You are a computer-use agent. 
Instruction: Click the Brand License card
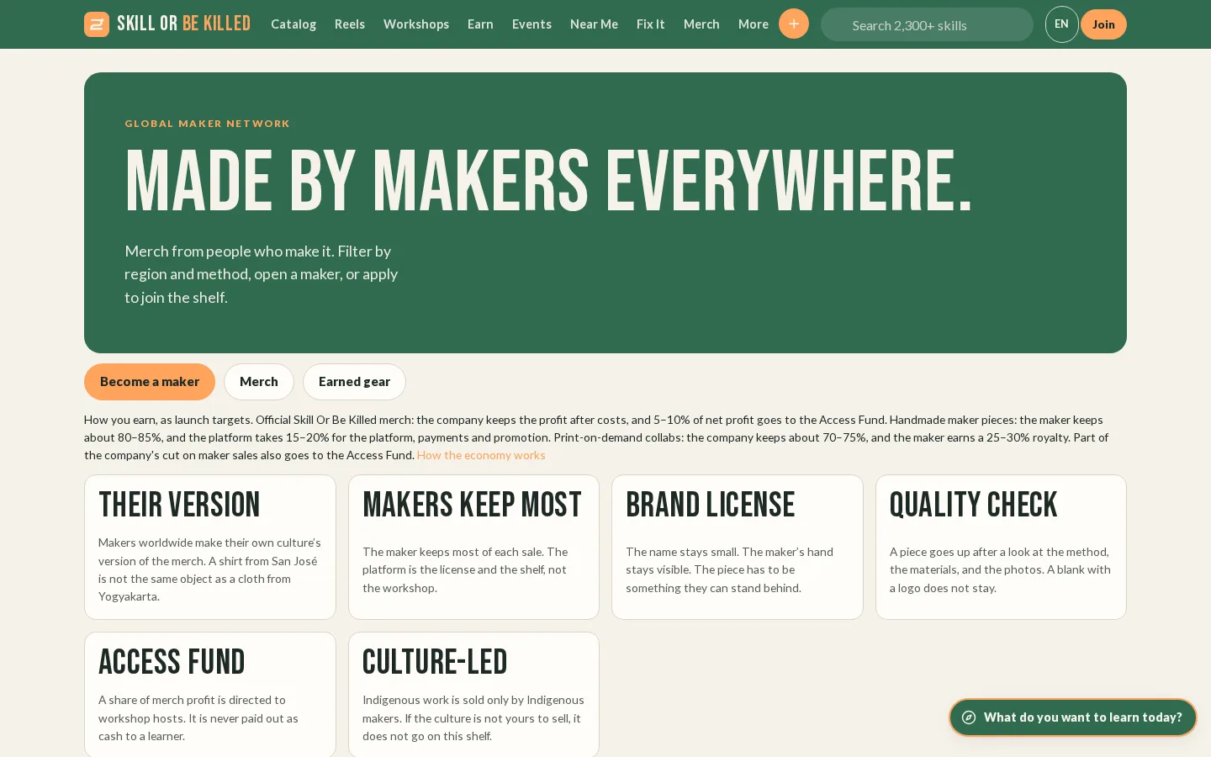(738, 547)
